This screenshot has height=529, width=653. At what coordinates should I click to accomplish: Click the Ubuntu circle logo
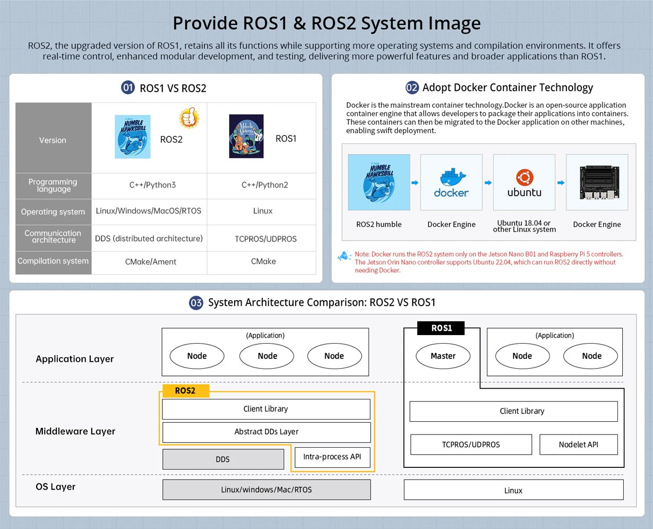[x=523, y=176]
